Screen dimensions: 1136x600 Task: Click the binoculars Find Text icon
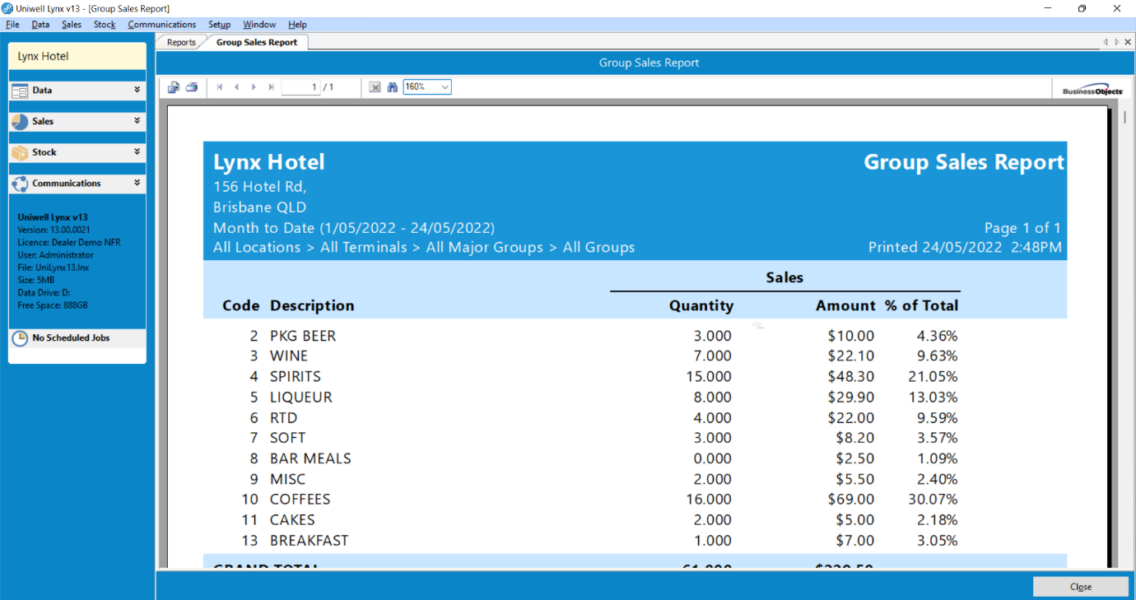pyautogui.click(x=393, y=87)
